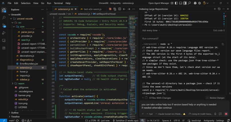Copy the run command text
231x122 pixels.
223,44
